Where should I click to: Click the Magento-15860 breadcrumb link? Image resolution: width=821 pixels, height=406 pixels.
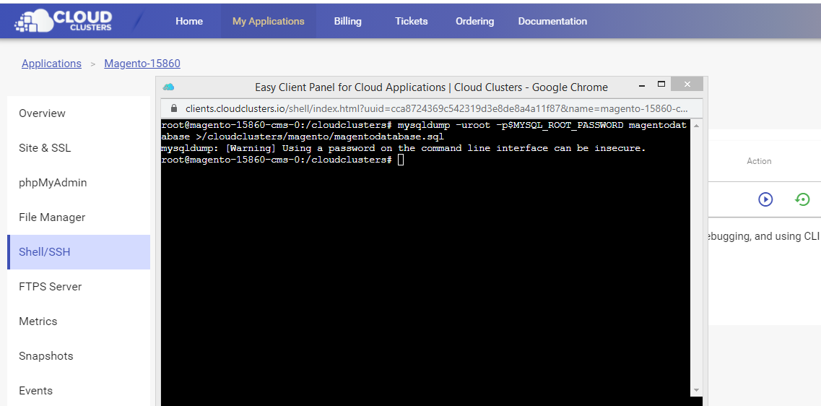142,64
